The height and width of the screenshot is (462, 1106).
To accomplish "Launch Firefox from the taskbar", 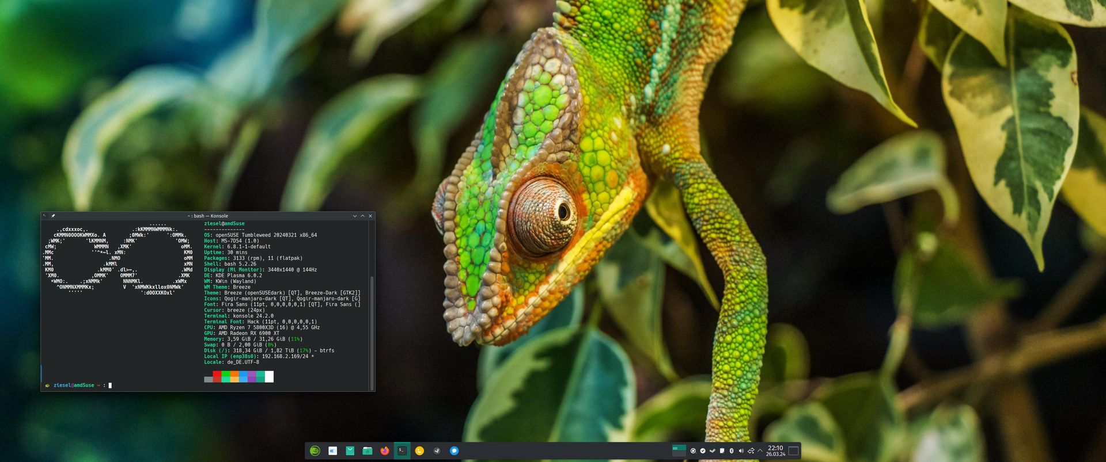I will 385,451.
